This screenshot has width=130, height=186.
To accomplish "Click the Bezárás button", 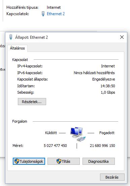I will (112, 177).
